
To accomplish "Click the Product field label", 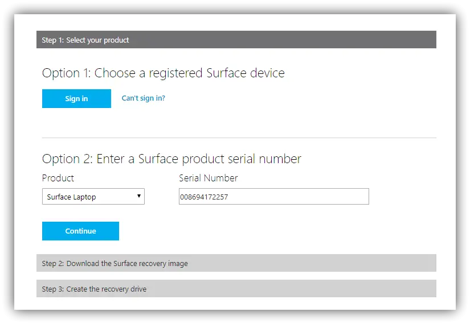I will click(x=58, y=178).
